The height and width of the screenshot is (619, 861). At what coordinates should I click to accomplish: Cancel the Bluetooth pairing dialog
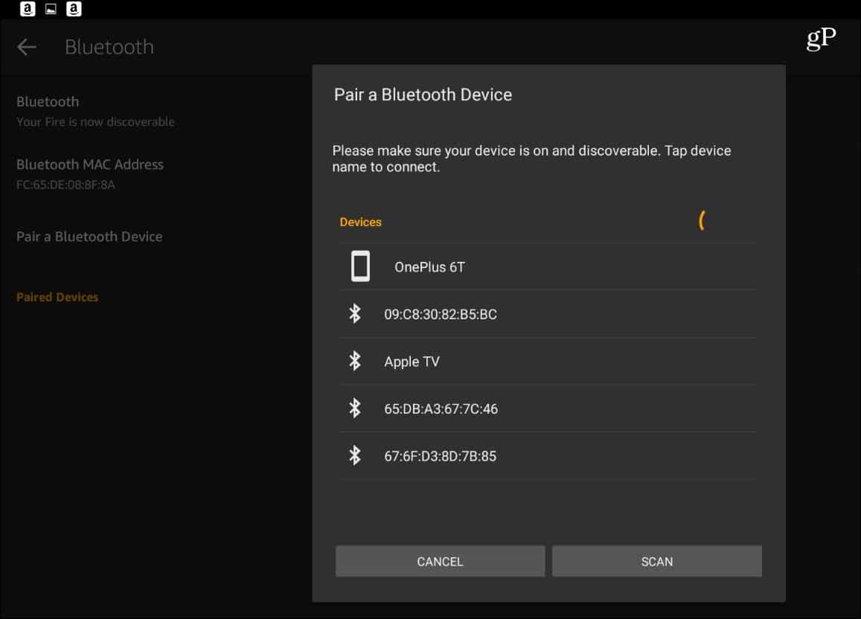tap(440, 562)
